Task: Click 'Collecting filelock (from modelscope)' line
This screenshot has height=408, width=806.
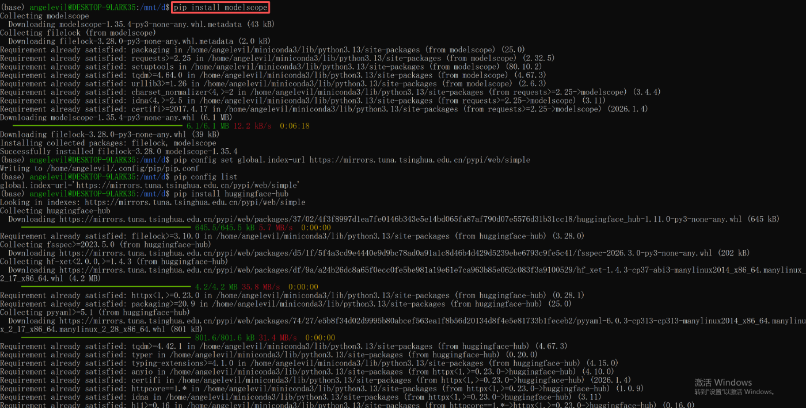Action: (78, 33)
